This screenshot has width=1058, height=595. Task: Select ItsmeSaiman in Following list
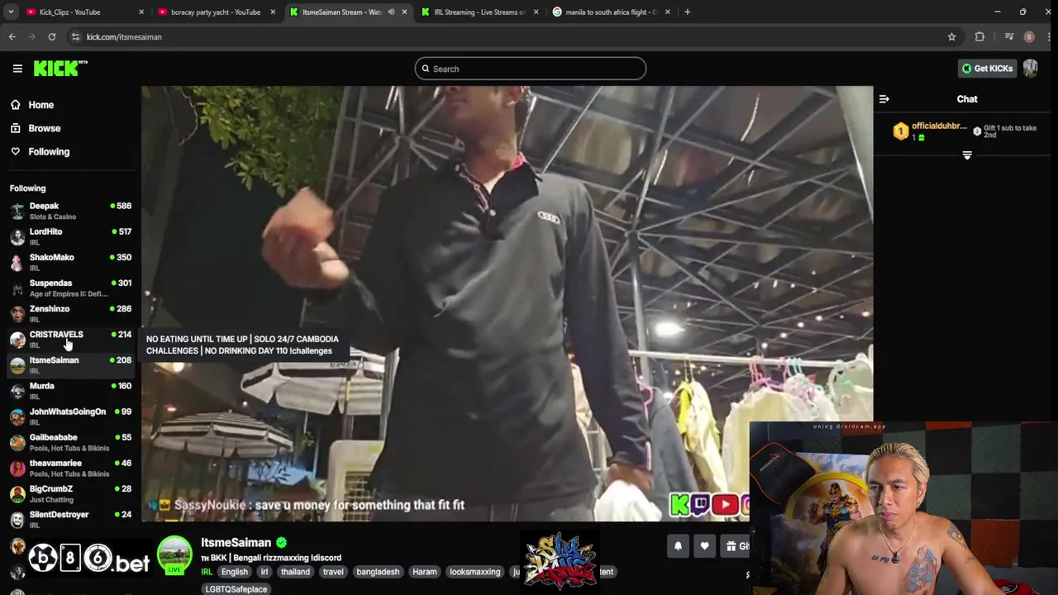70,364
